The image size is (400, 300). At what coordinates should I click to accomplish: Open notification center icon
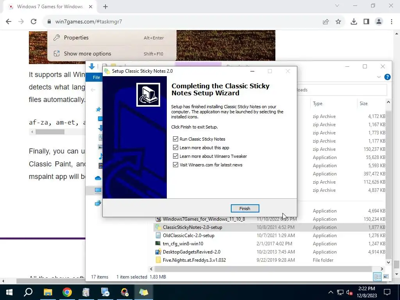click(x=387, y=292)
